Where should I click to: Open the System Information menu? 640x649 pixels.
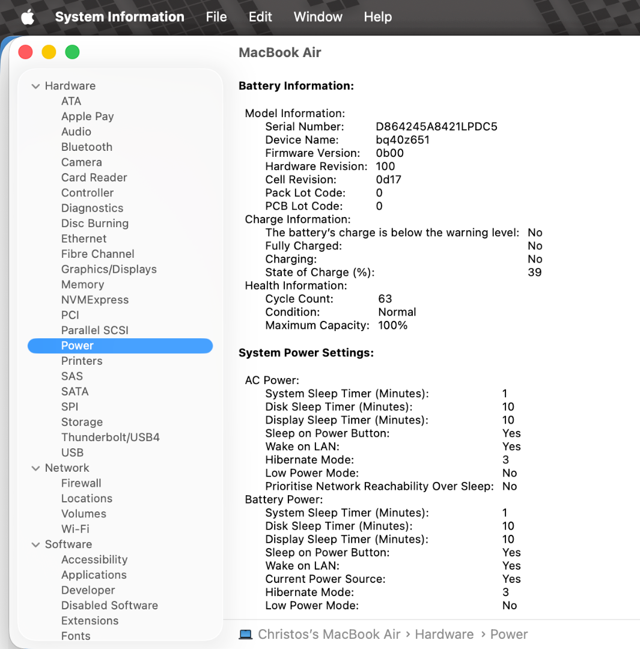[x=120, y=17]
